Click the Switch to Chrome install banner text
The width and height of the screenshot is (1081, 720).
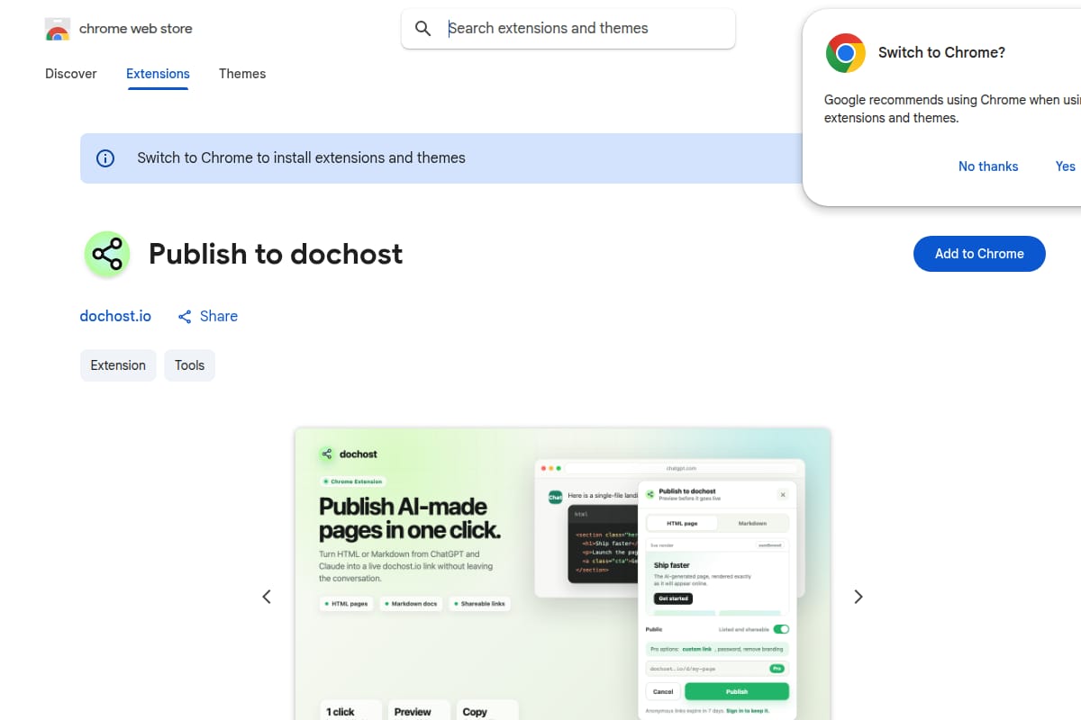(301, 158)
